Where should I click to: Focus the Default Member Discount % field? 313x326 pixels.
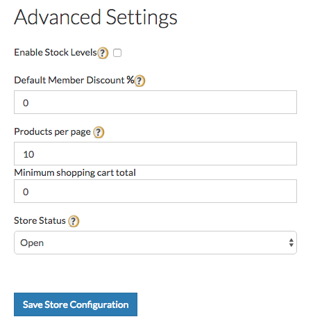pos(155,102)
